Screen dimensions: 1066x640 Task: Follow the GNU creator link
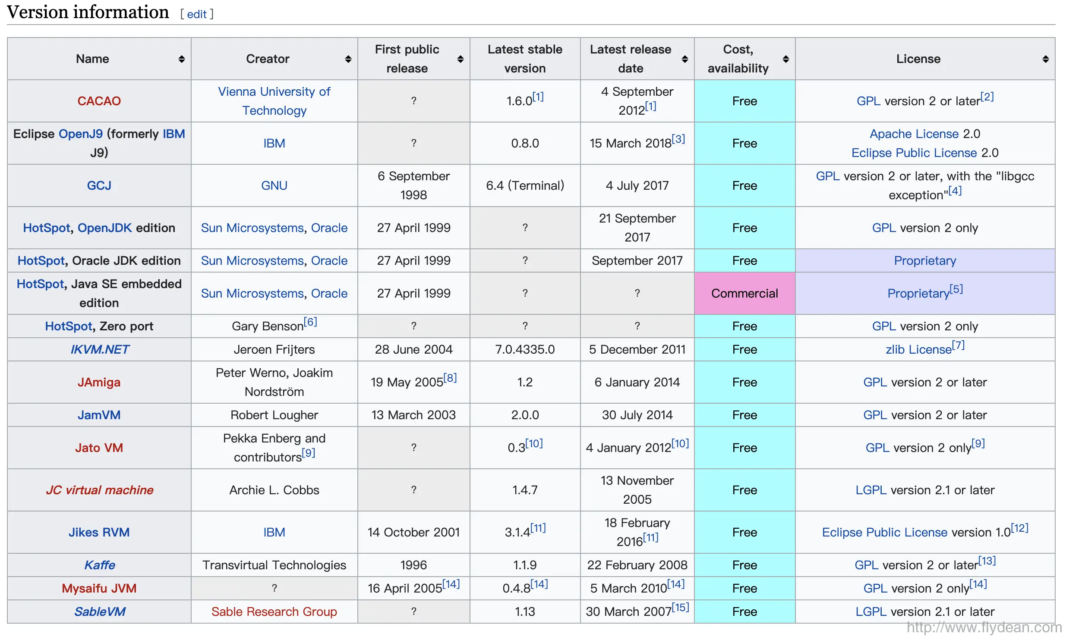point(274,185)
